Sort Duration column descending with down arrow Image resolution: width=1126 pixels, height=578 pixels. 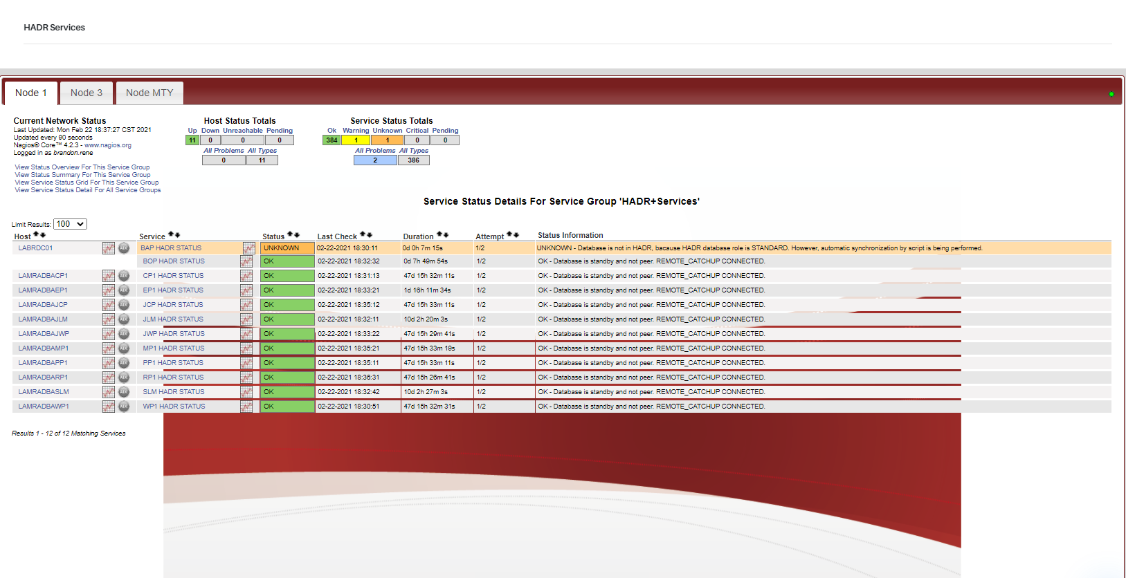point(446,235)
